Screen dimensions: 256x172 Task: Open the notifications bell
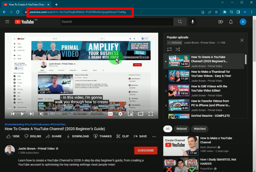(x=231, y=22)
